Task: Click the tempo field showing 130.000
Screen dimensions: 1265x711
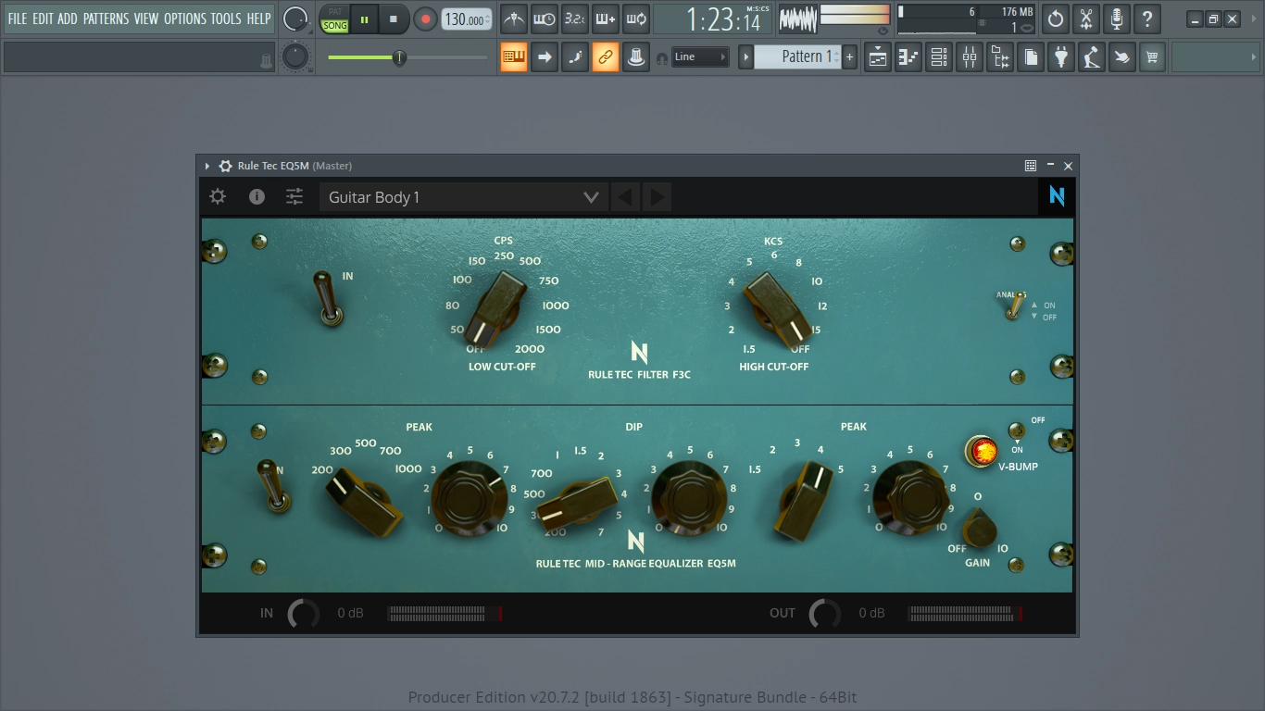Action: pyautogui.click(x=466, y=19)
